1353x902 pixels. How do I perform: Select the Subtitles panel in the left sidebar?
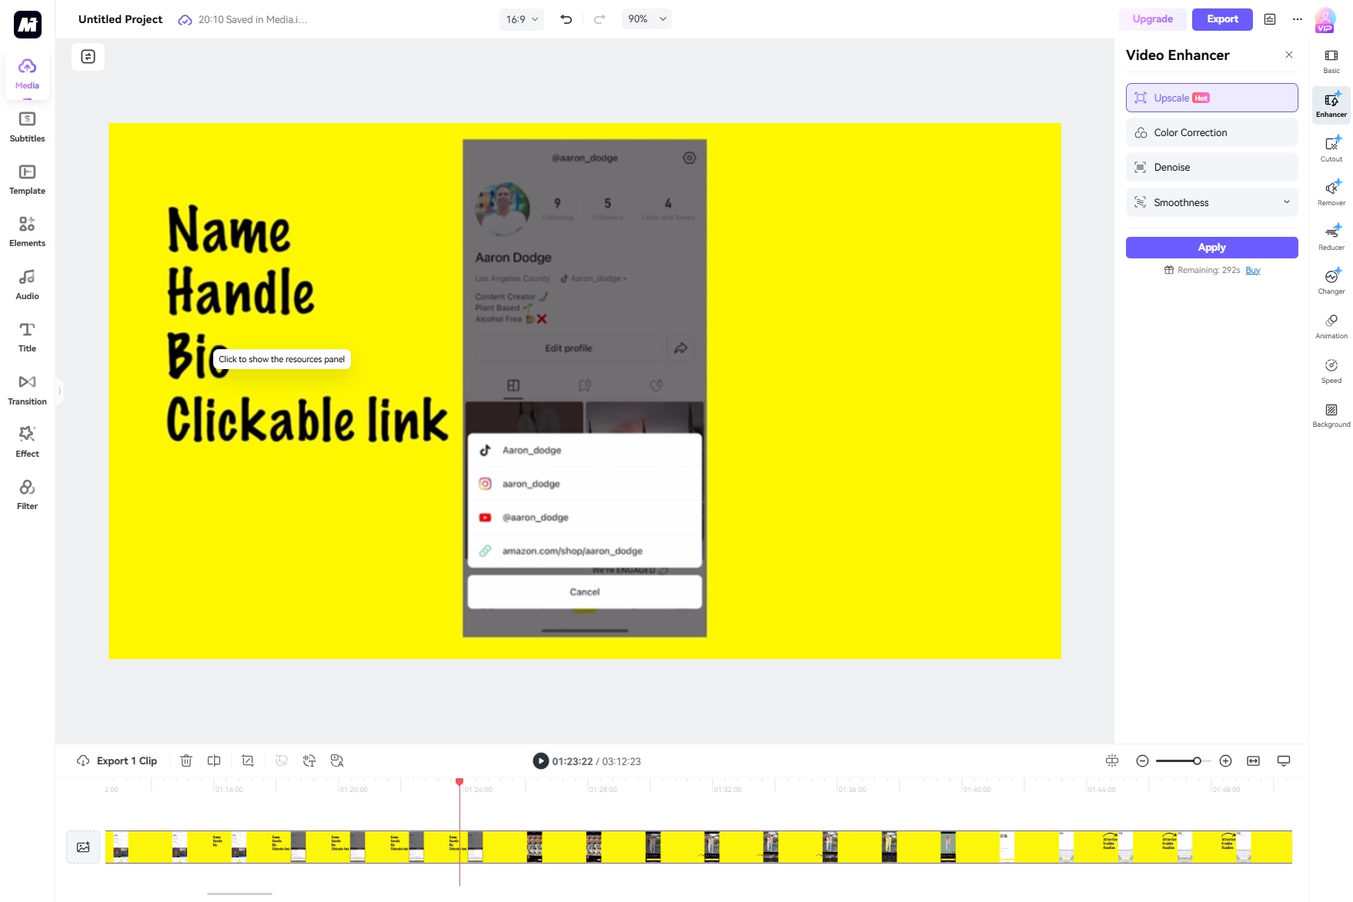27,127
